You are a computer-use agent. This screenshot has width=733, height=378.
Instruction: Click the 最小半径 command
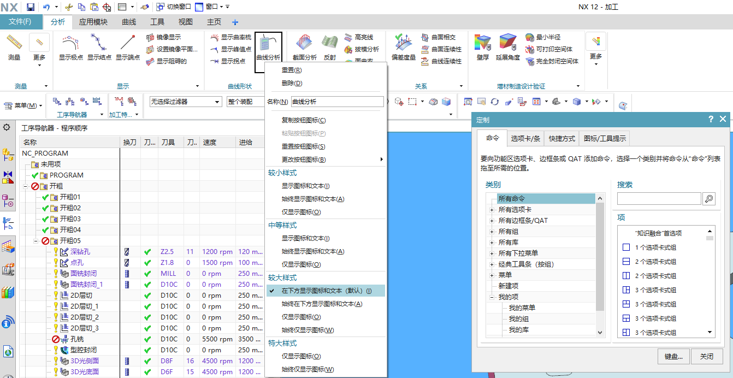543,37
